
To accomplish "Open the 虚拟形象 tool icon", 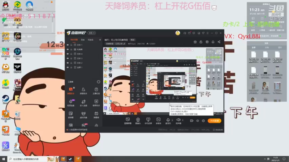I will click(83, 115).
